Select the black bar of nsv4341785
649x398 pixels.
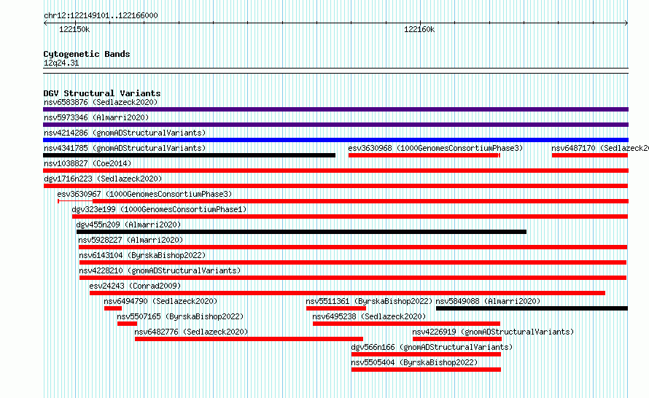189,155
